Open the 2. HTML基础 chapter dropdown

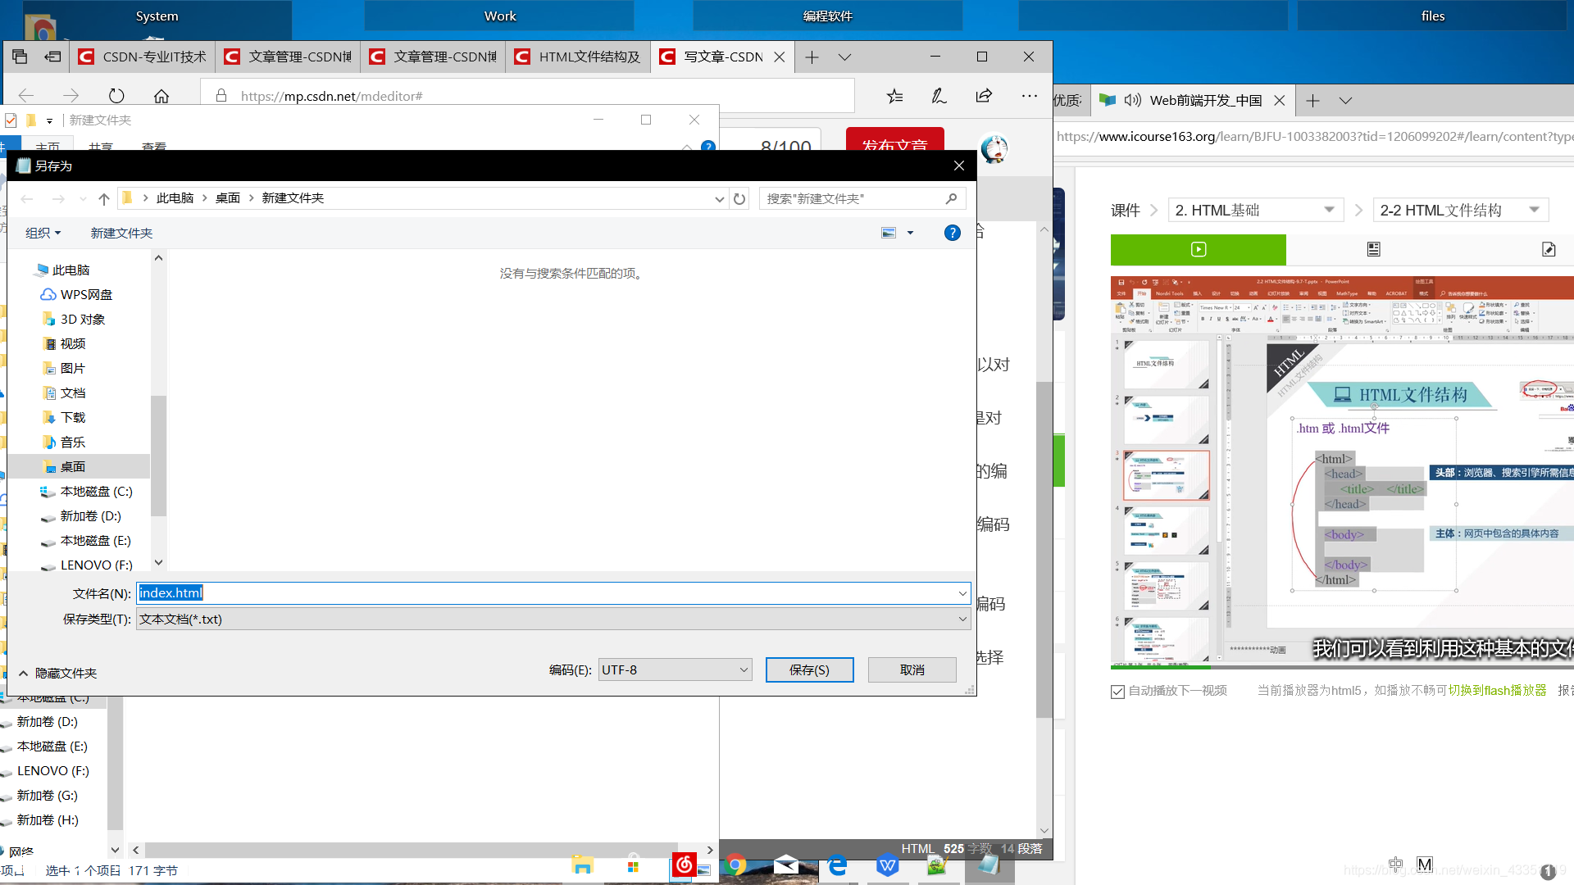(1255, 211)
